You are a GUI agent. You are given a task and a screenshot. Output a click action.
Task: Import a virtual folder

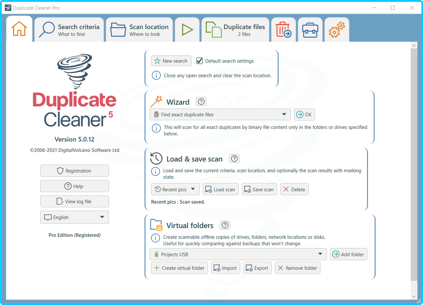(x=225, y=268)
